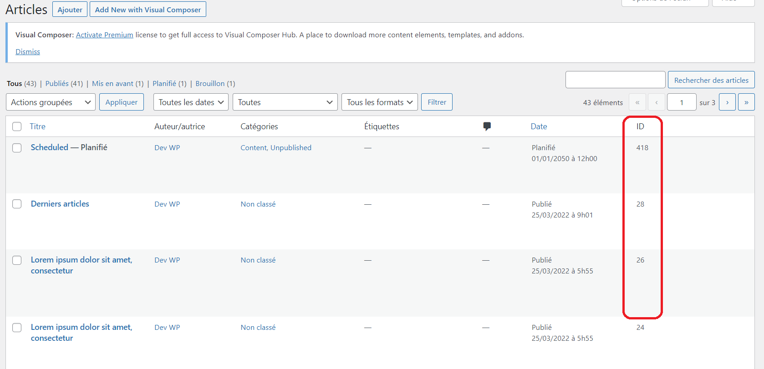Viewport: 764px width, 369px height.
Task: Open the Toutes categories dropdown
Action: [x=285, y=102]
